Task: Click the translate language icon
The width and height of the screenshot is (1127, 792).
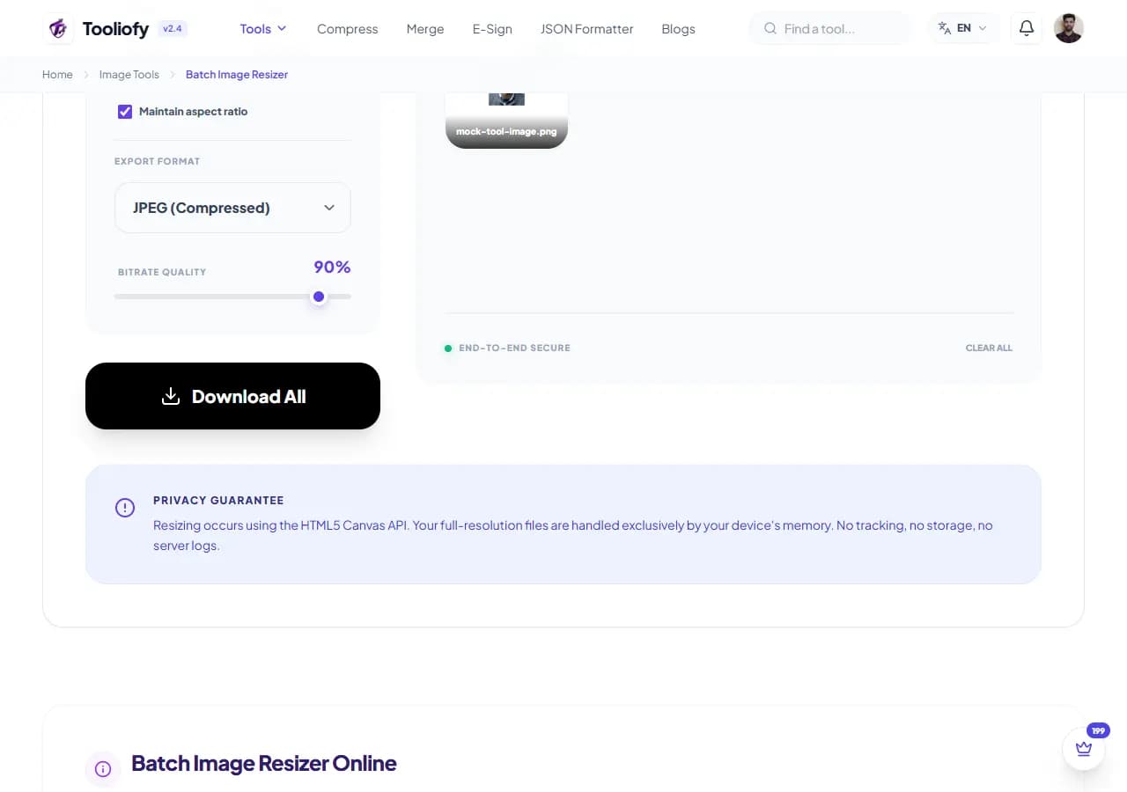Action: pos(945,28)
